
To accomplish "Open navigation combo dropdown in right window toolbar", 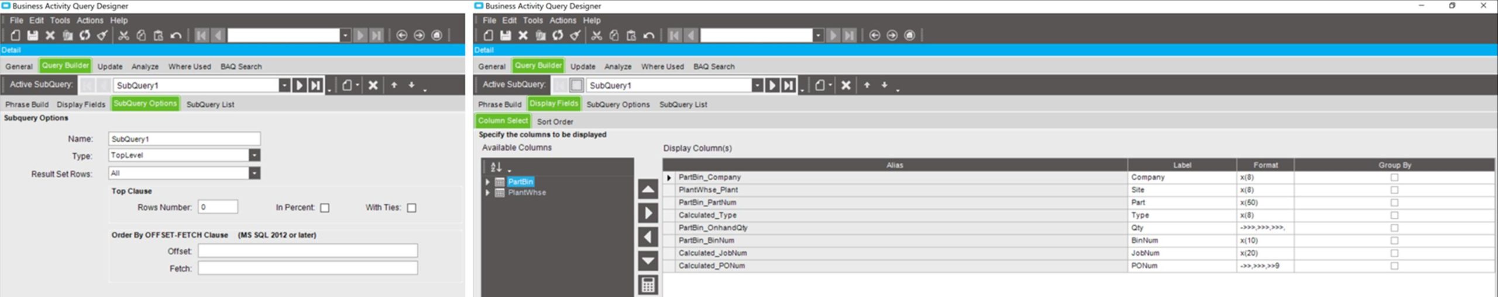I will 818,36.
